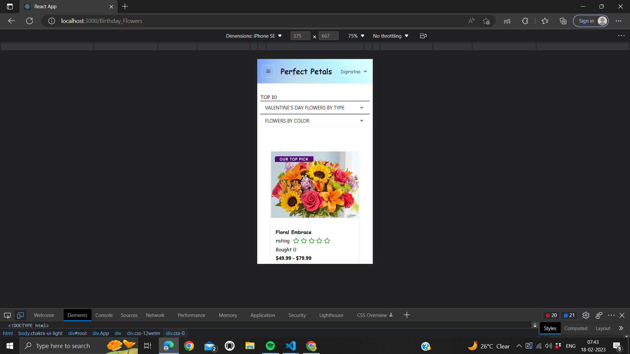Click the TOP 10 link

[268, 97]
